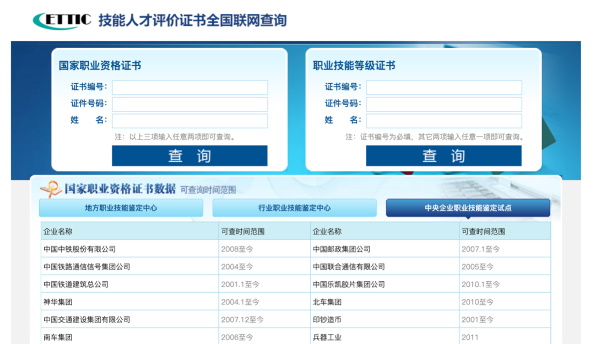The image size is (595, 344).
Task: Click the magnifier icon beside 国家职业资格证书数据
Action: [x=51, y=189]
